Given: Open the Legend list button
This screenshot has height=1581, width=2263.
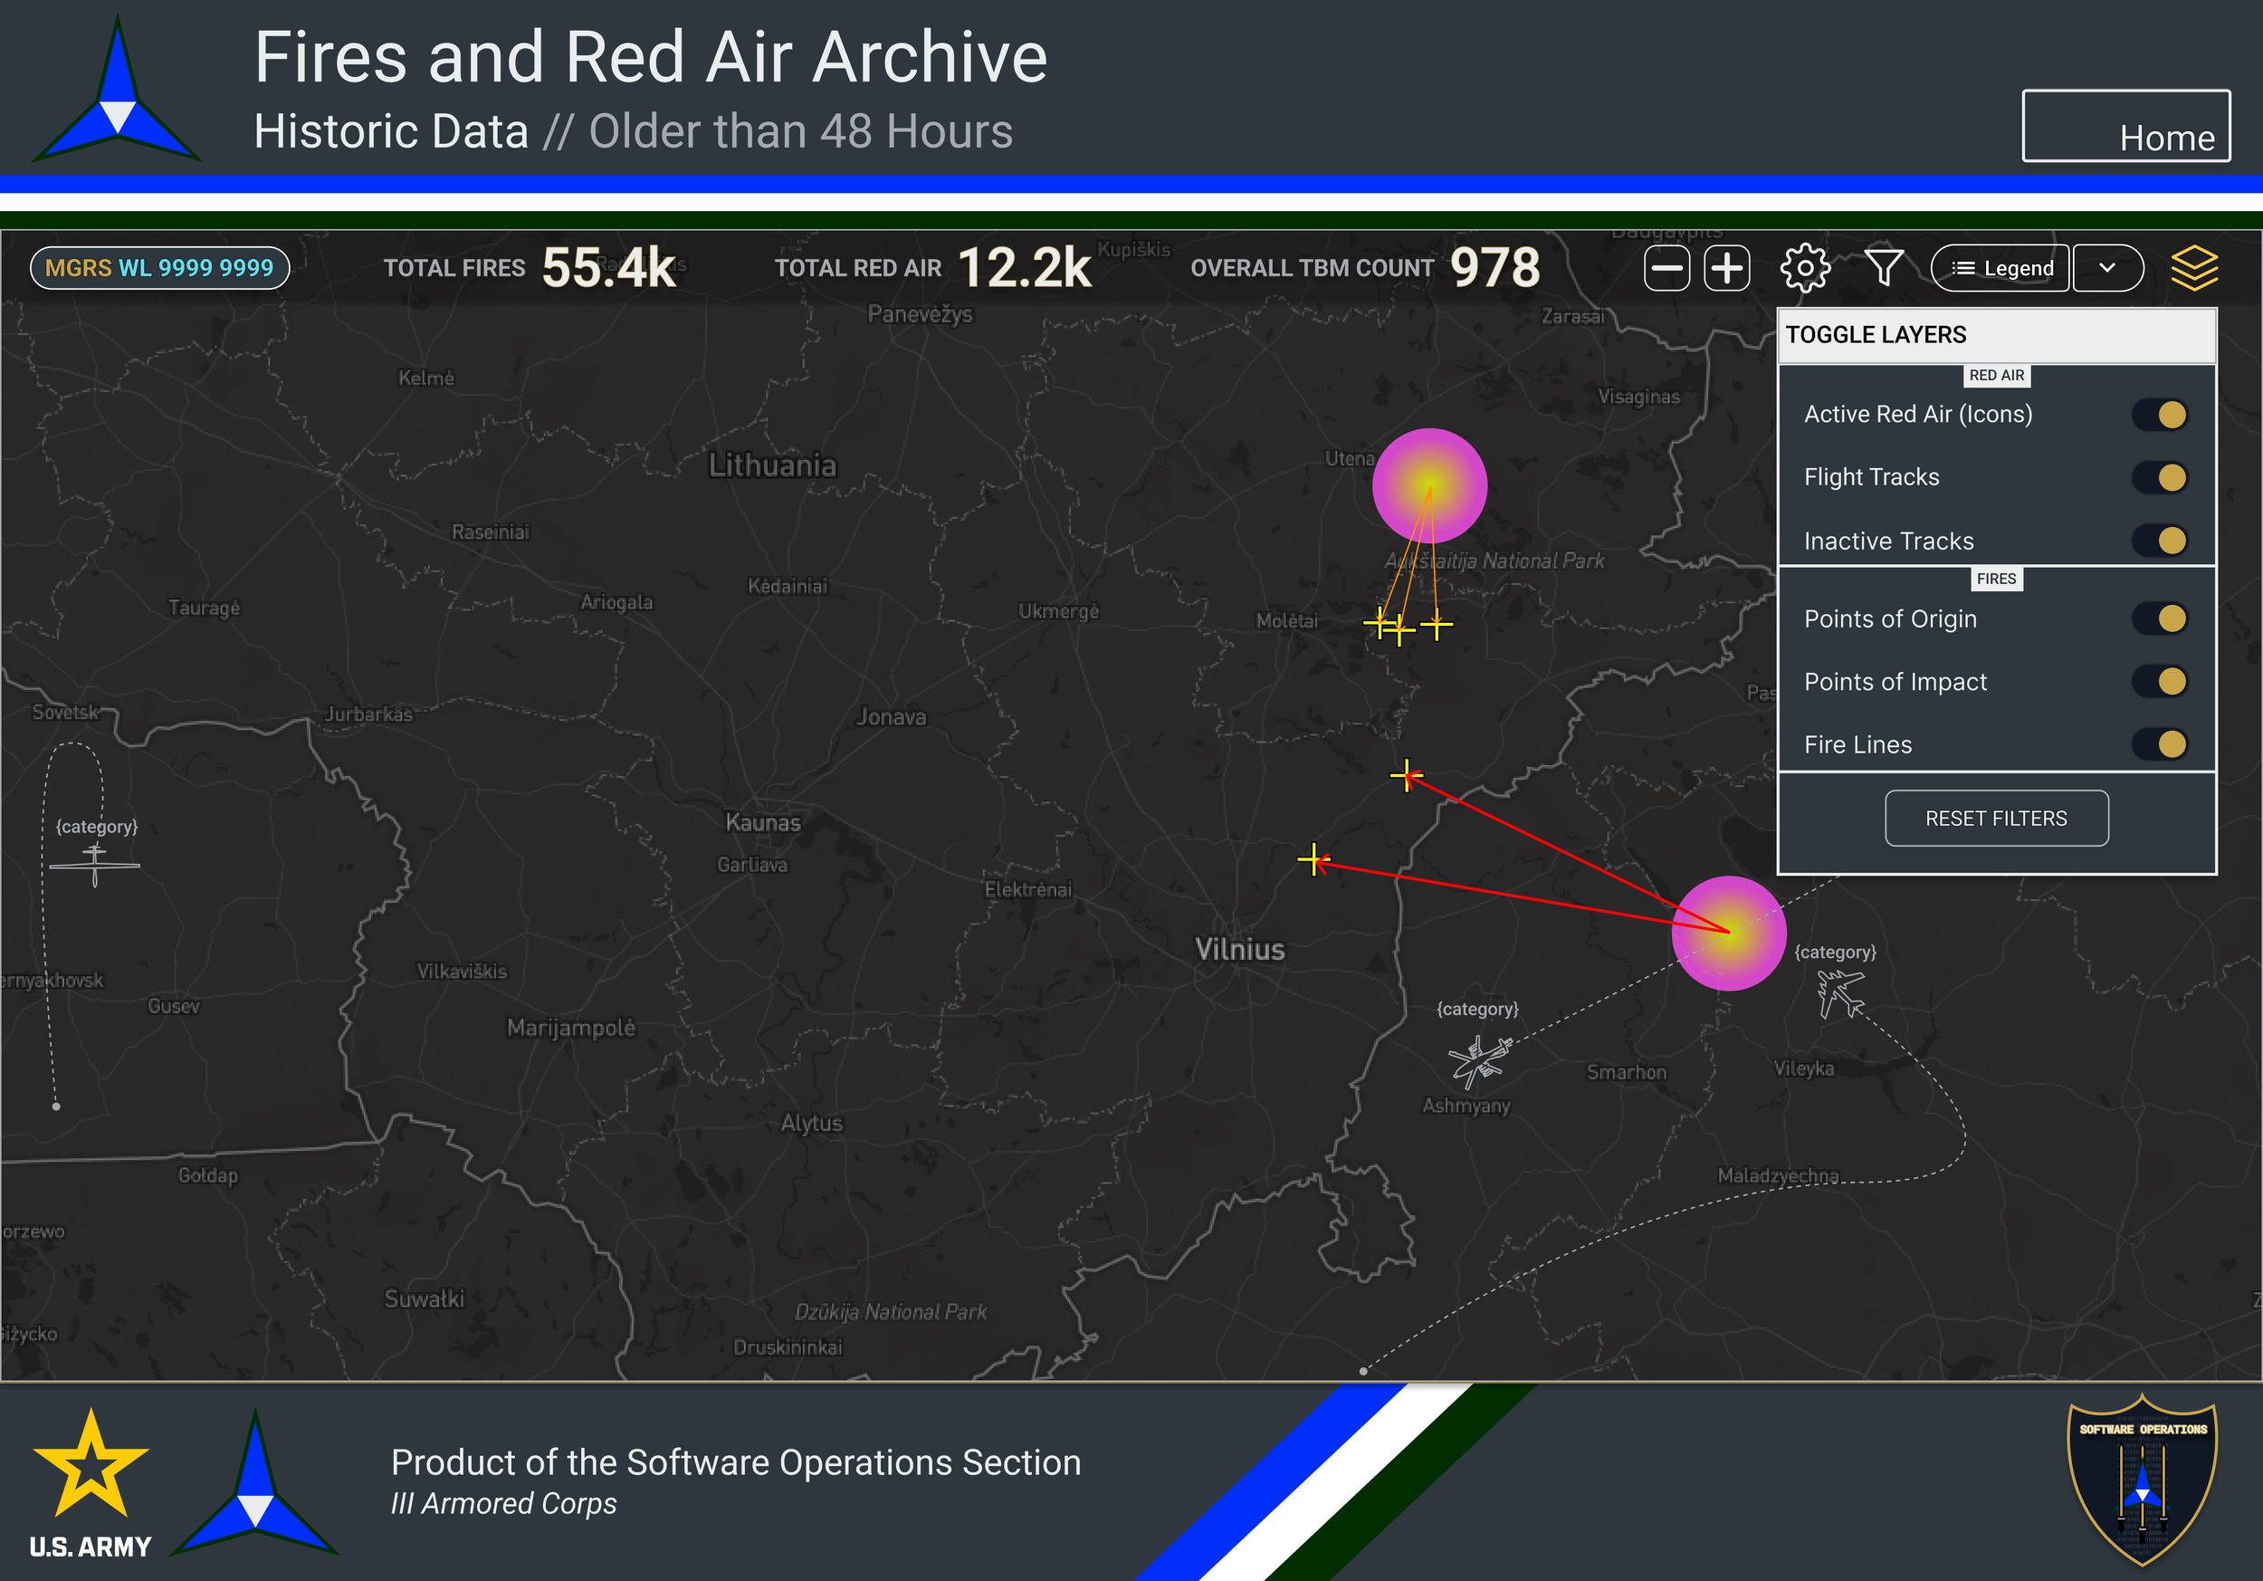Looking at the screenshot, I should (x=2000, y=268).
